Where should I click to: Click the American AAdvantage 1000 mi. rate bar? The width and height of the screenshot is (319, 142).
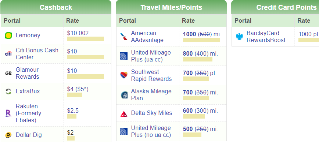point(201,40)
